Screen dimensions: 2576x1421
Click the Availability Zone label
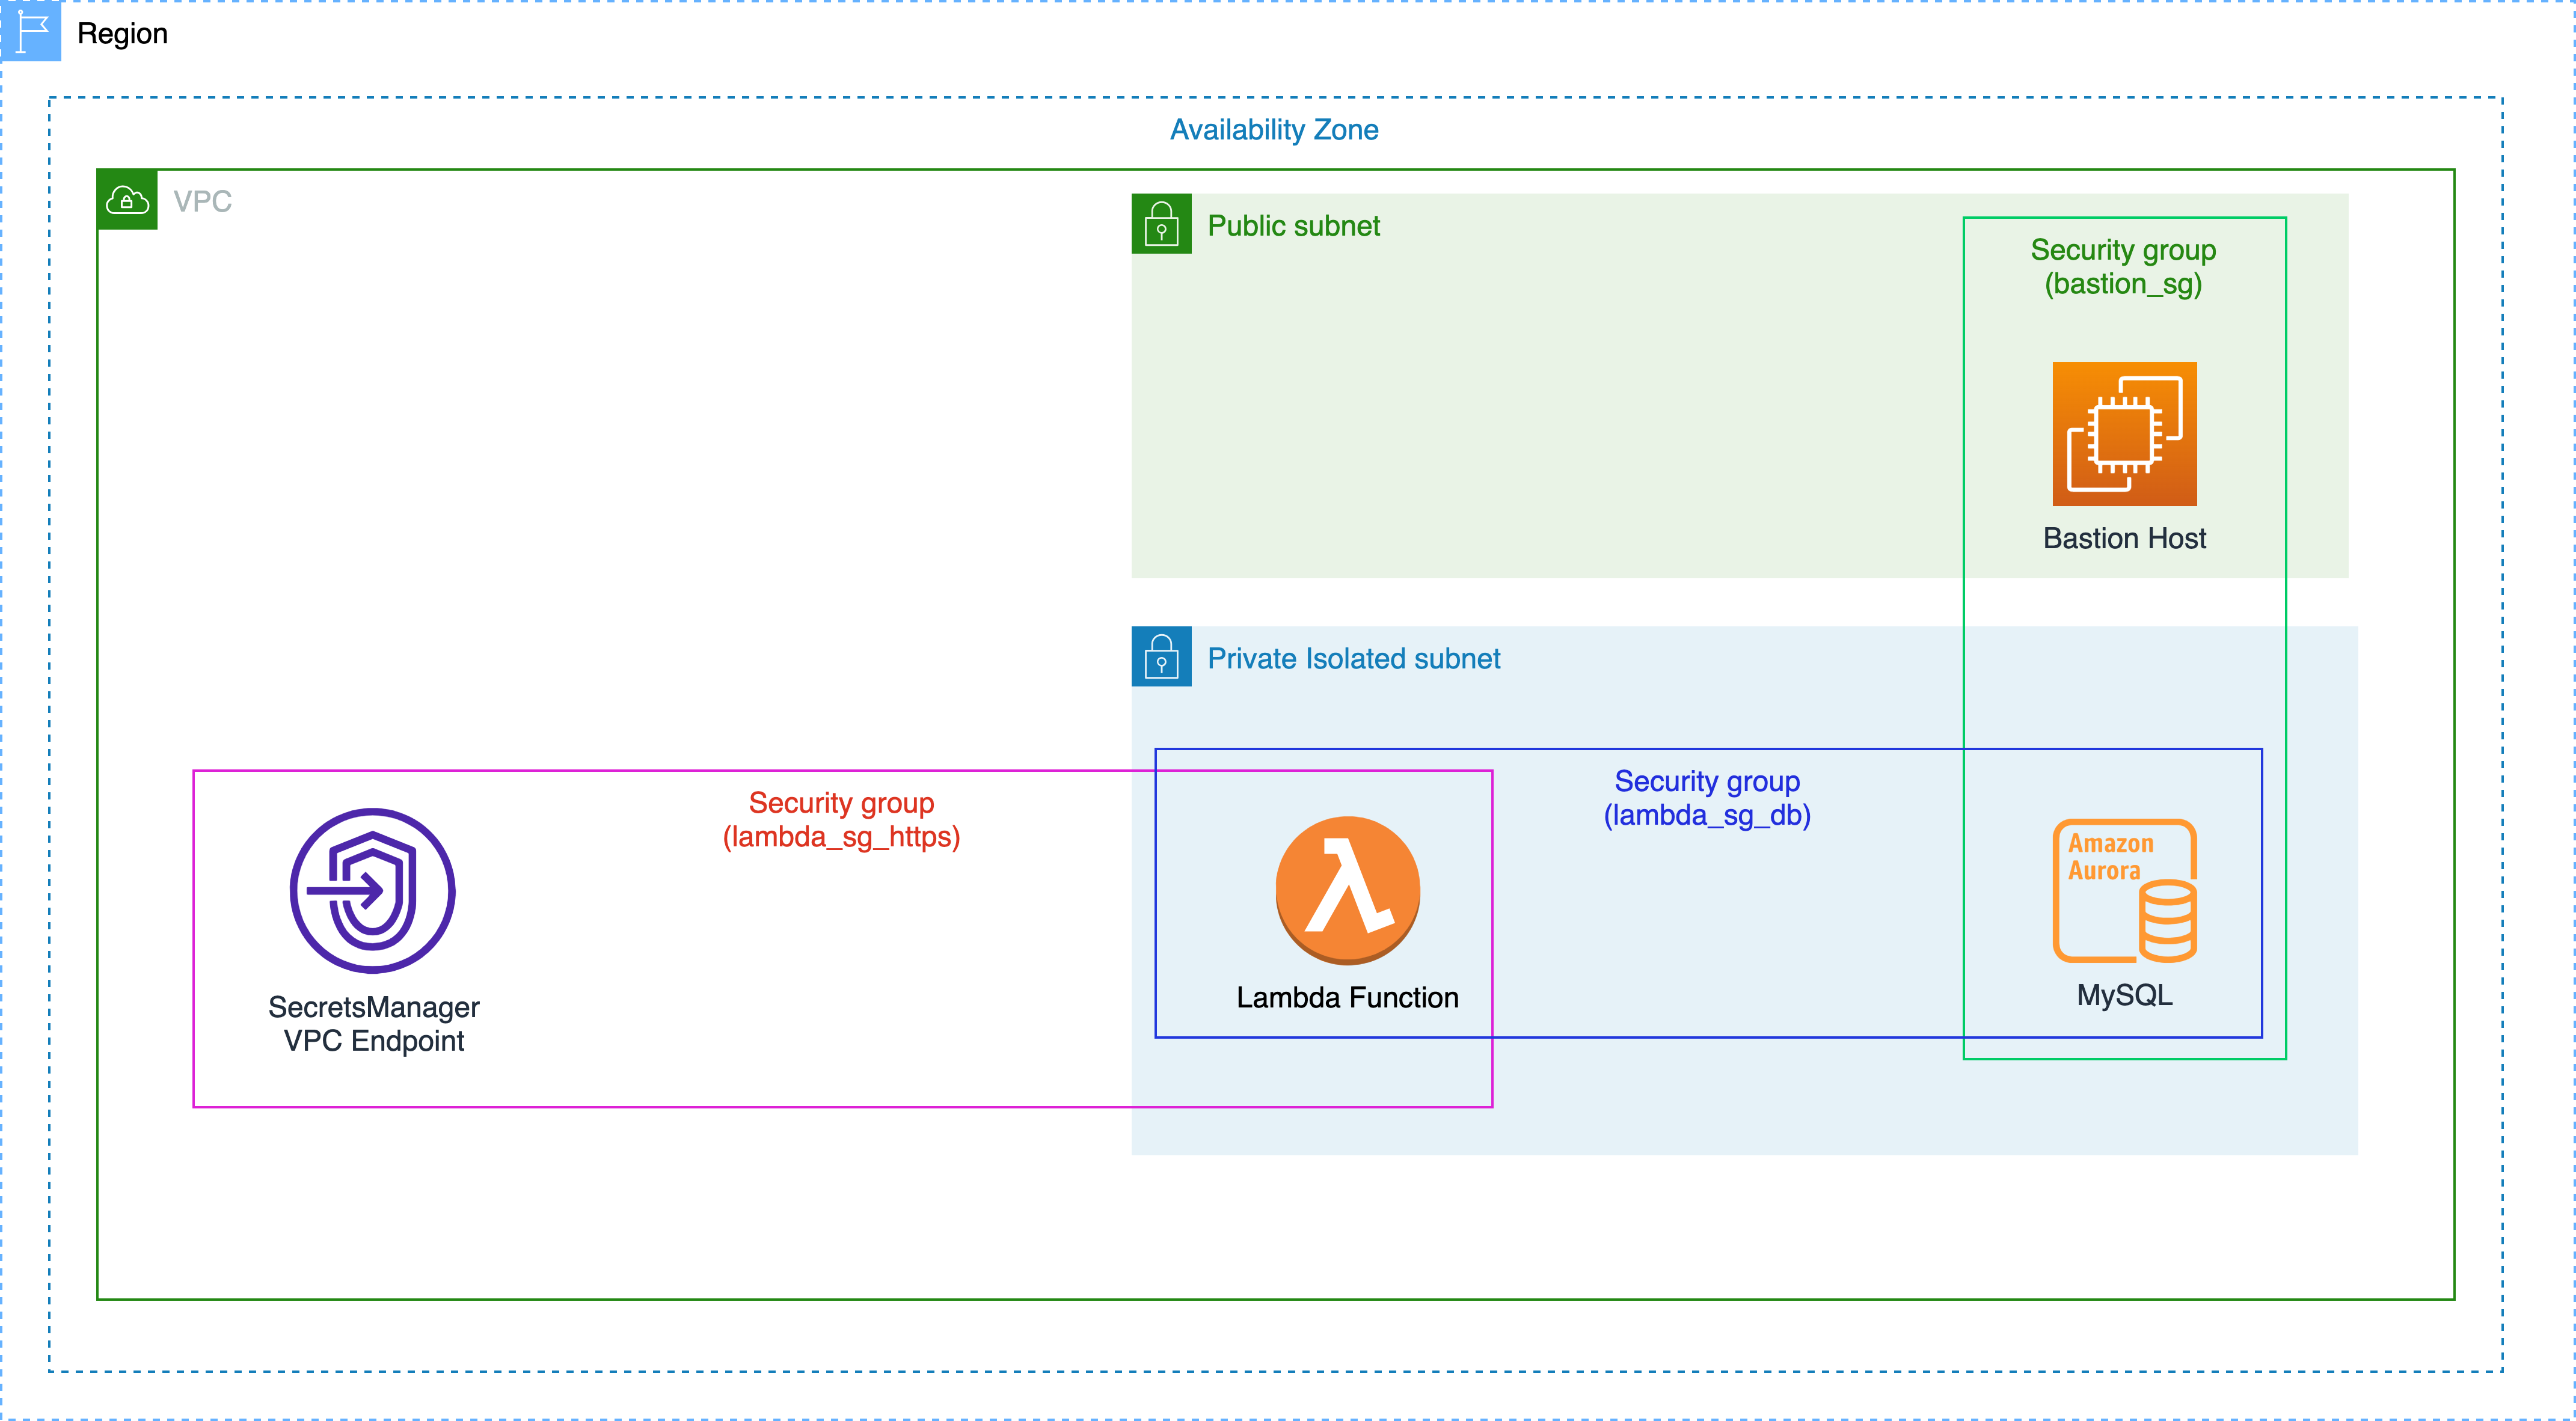pos(1274,130)
